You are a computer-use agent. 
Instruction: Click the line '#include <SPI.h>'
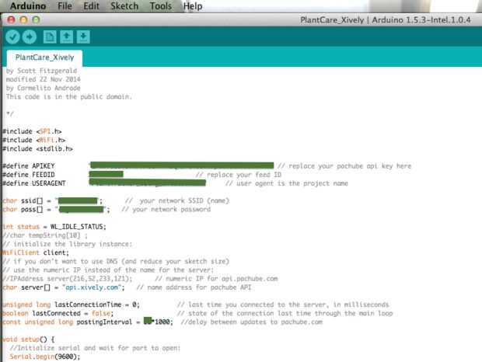(x=32, y=131)
